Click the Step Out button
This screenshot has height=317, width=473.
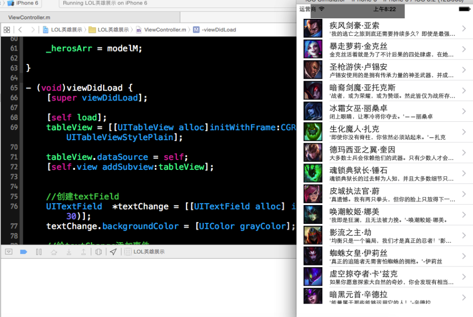click(x=83, y=252)
